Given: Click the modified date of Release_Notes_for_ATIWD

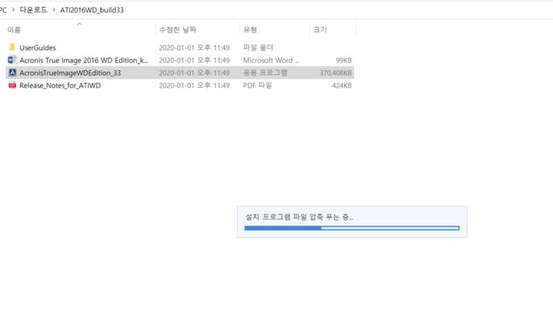Looking at the screenshot, I should (194, 86).
